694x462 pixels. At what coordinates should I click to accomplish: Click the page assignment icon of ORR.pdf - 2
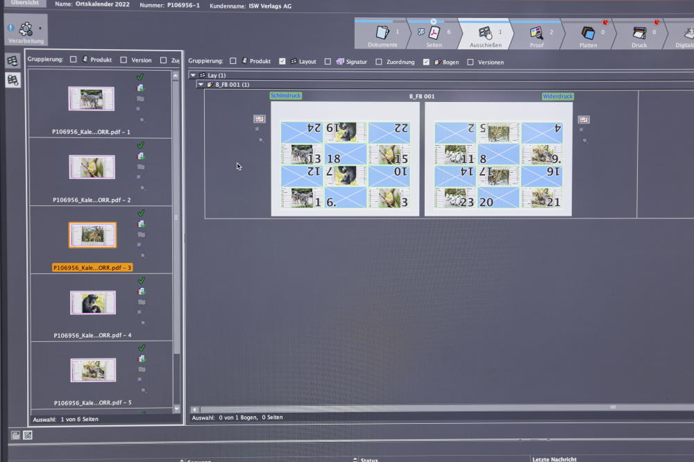[x=141, y=156]
